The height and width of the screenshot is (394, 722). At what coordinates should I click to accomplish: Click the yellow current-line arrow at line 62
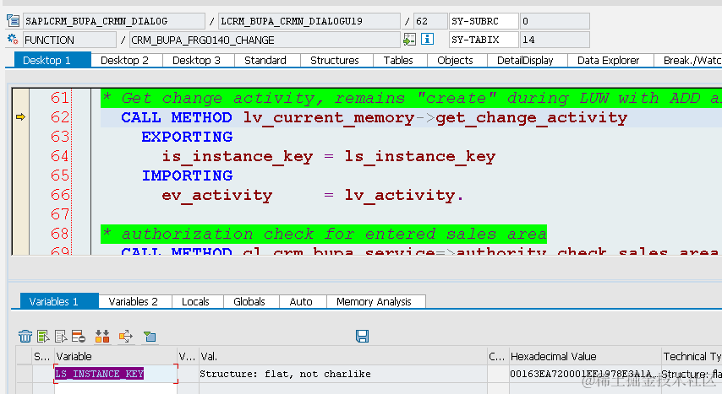tap(20, 116)
